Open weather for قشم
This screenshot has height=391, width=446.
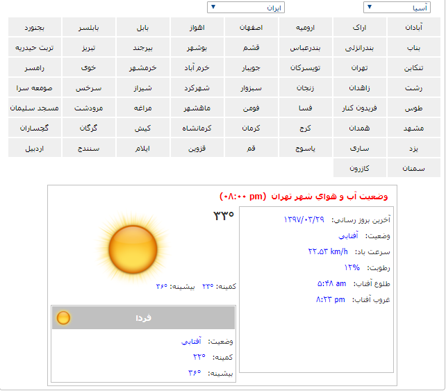(251, 47)
